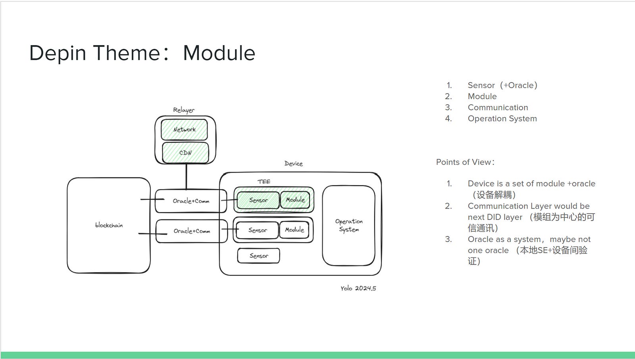Screen dimensions: 635x359
Task: Click 'Oracle as a system, maybe not' text
Action: click(529, 239)
